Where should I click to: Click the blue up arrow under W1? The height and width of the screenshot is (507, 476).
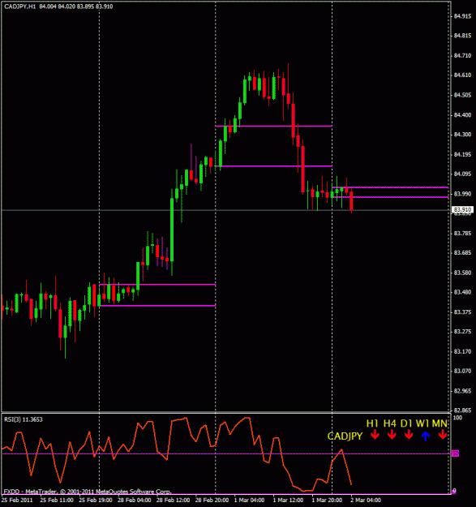pos(425,436)
